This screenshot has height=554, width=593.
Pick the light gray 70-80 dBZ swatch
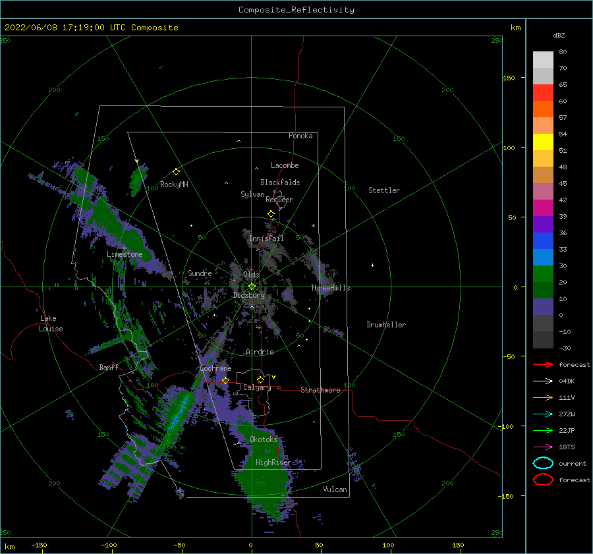(x=543, y=60)
